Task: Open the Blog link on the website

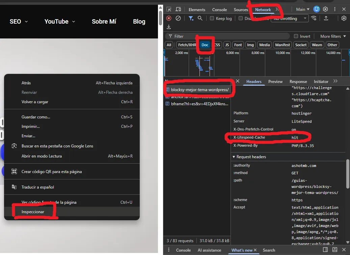Action: 139,21
